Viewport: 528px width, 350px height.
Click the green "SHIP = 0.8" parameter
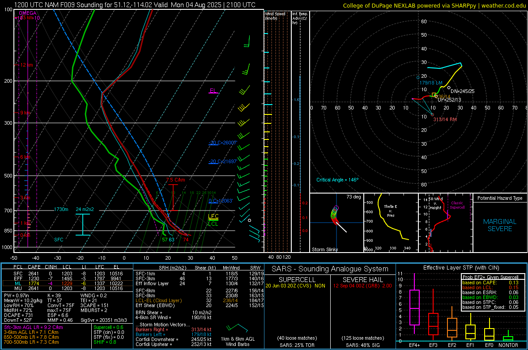(x=106, y=342)
